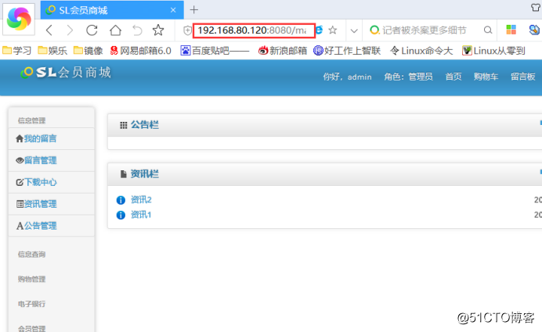Screen dimensions: 542x332
Task: Open the 镜像 bookmarks folder
Action: coord(89,51)
